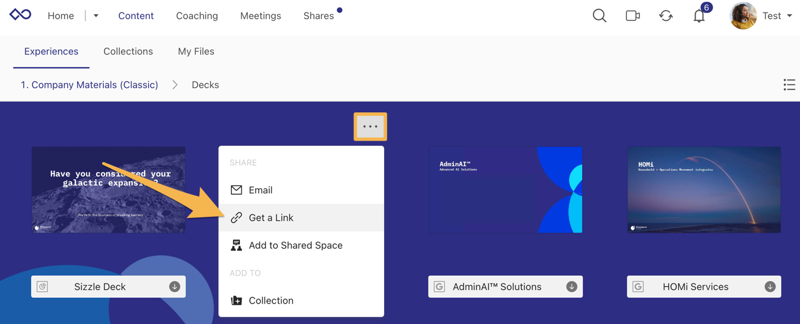Download the Sizzle Deck file
800x324 pixels.
tap(174, 287)
